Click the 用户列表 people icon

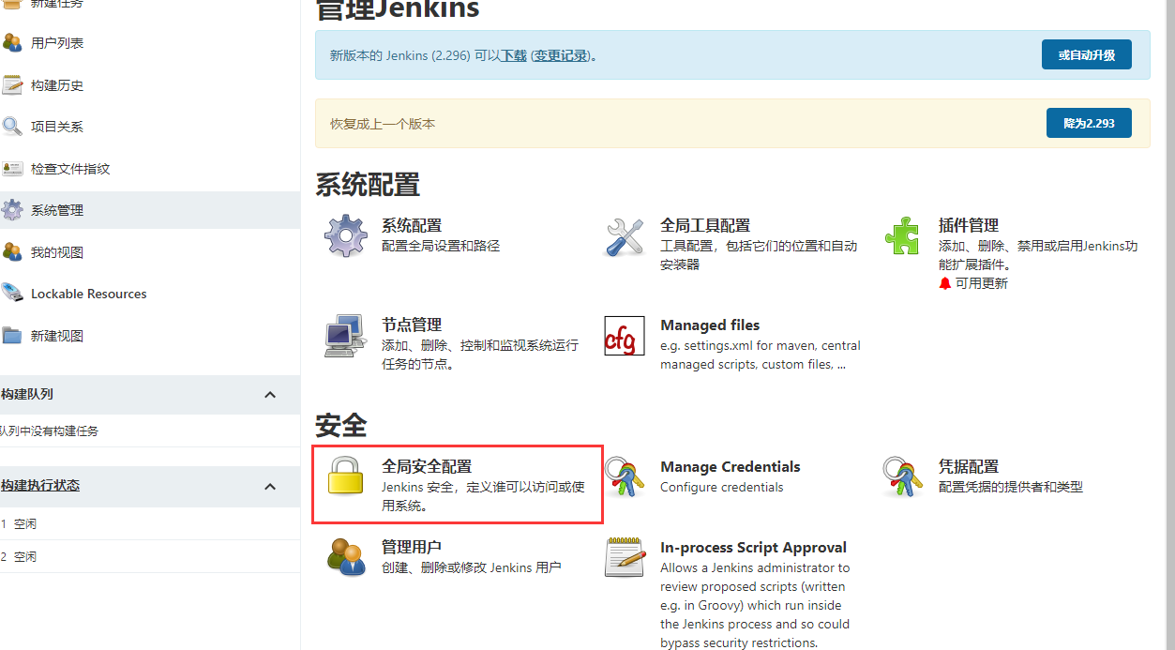point(12,43)
